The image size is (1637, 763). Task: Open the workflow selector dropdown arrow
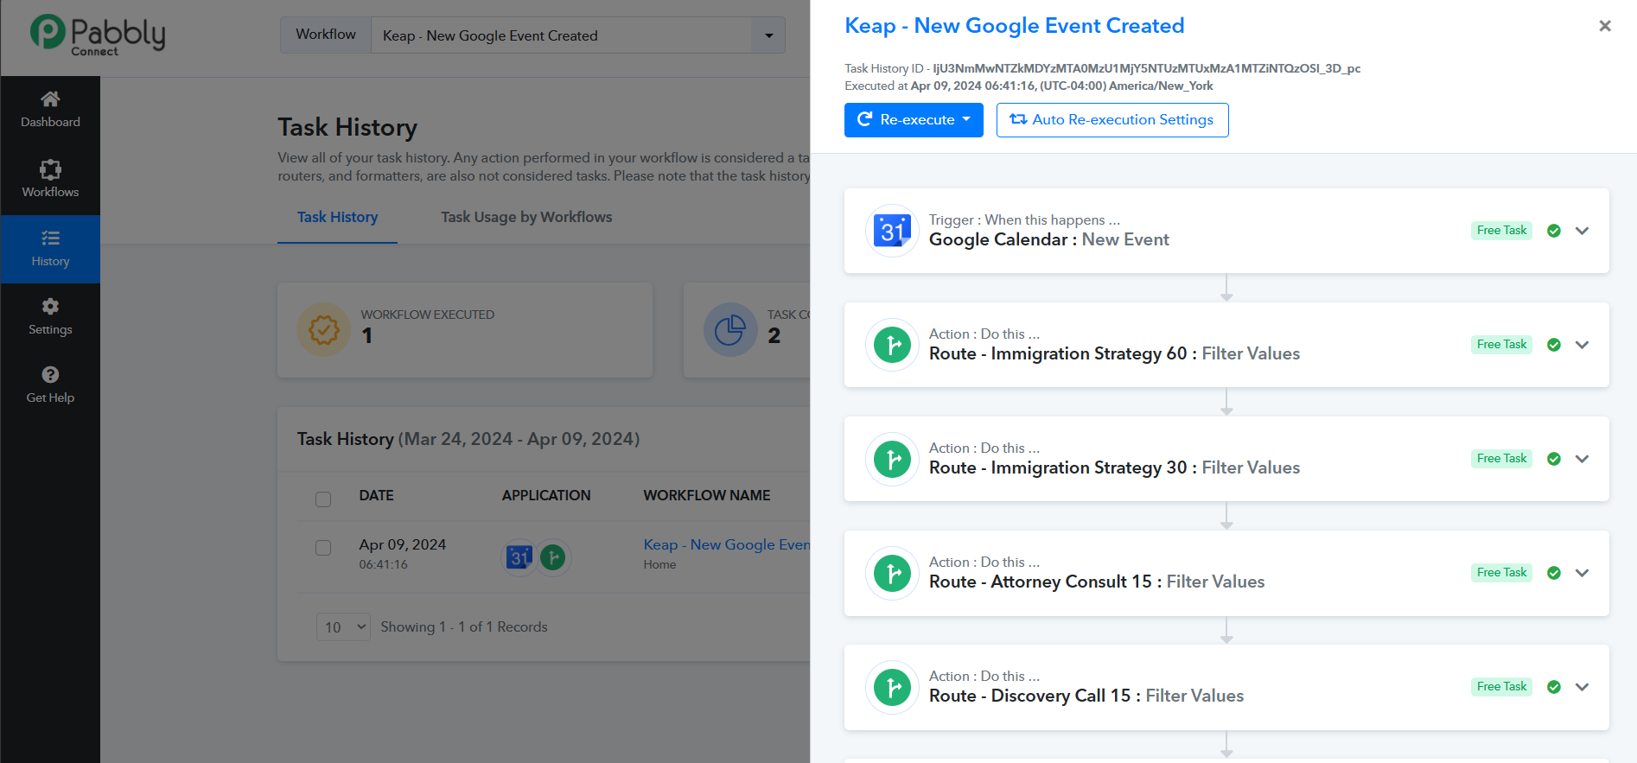coord(769,35)
